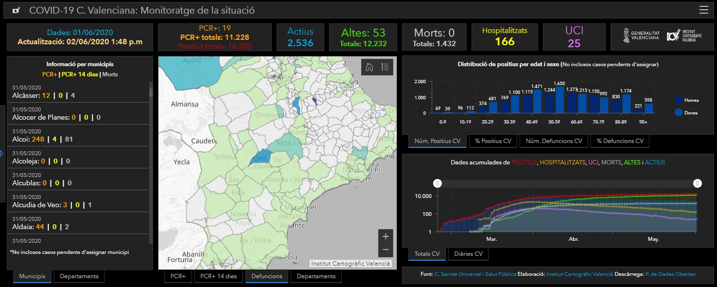Expand the collapsed side panel arrow at left edge

point(2,153)
